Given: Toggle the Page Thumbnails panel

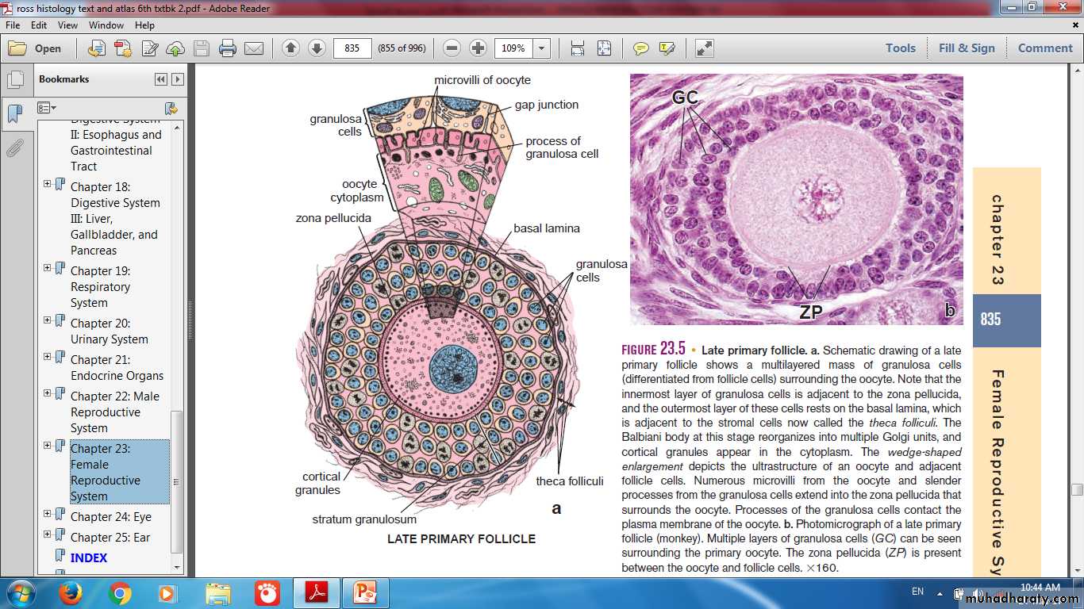Looking at the screenshot, I should point(15,80).
